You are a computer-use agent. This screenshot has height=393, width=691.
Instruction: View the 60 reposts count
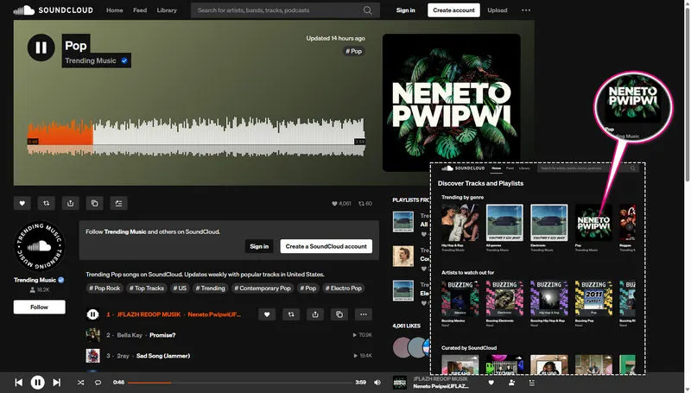(x=365, y=204)
